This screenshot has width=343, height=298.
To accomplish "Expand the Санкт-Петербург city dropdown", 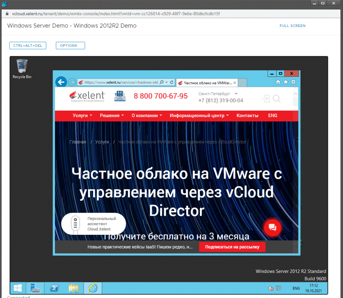I will pos(236,94).
